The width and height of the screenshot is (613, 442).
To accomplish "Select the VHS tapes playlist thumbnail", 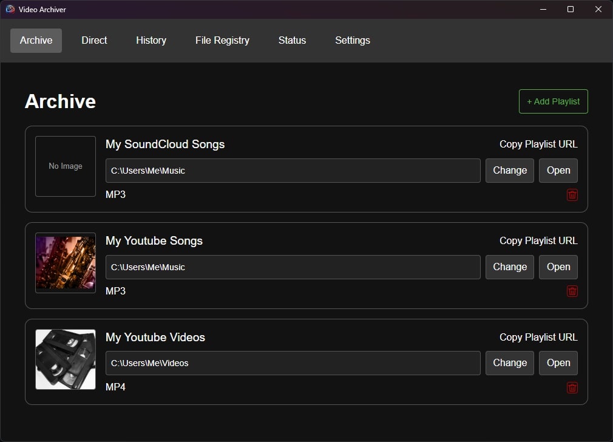I will point(66,359).
